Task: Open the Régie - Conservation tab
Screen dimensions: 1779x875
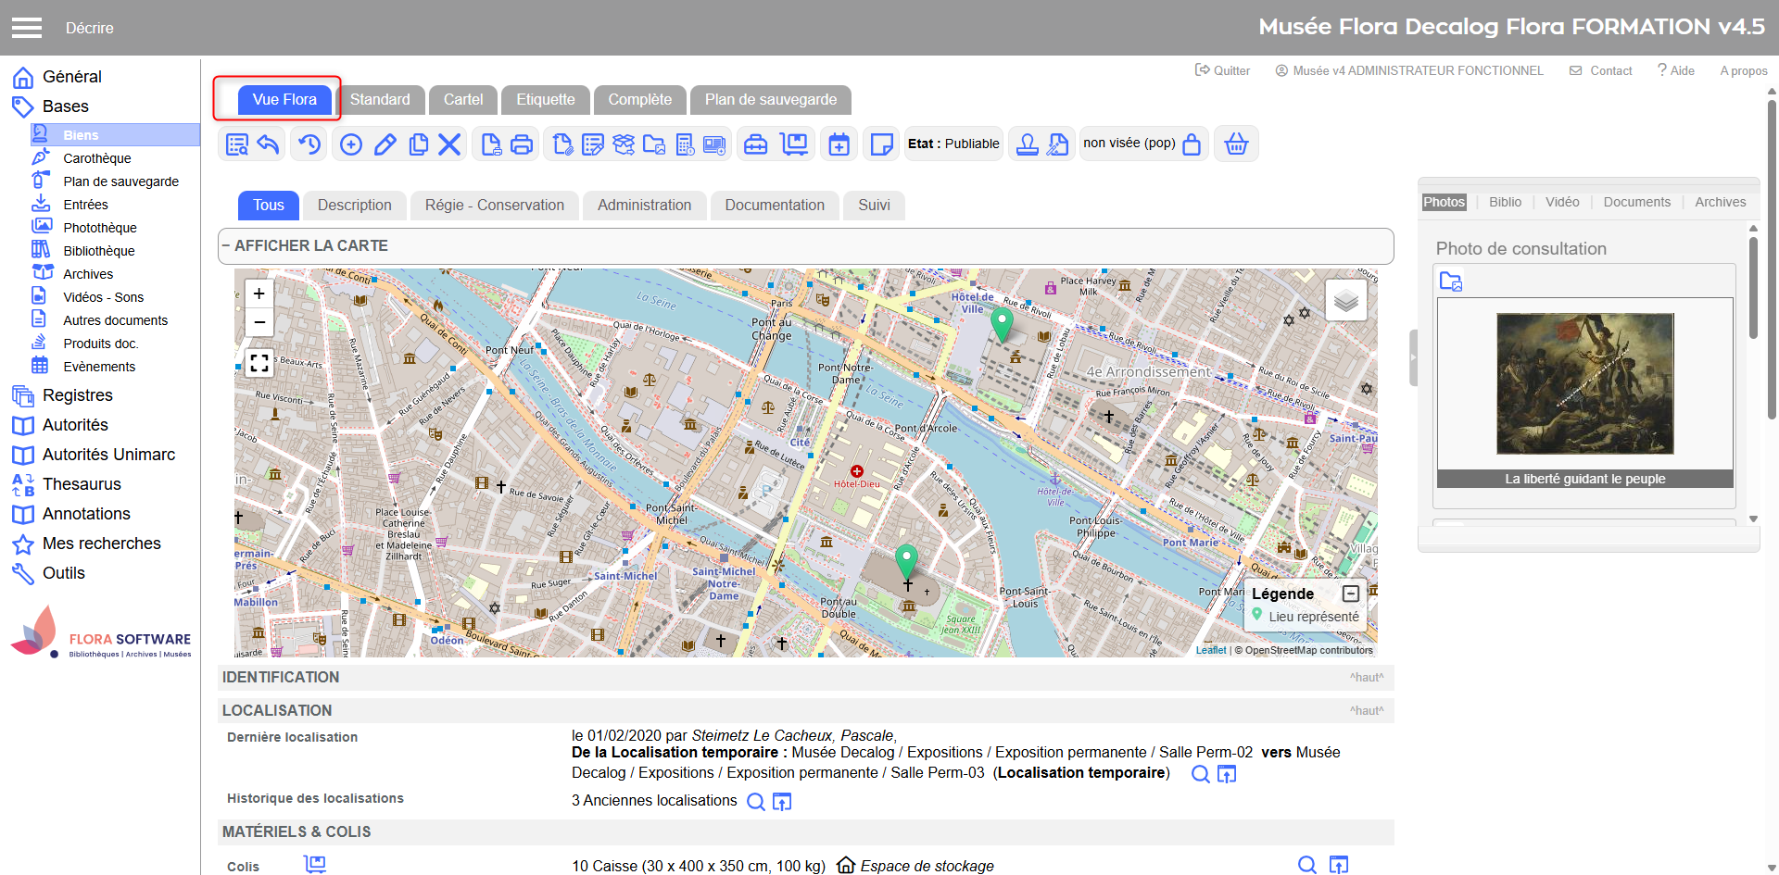Action: 494,206
